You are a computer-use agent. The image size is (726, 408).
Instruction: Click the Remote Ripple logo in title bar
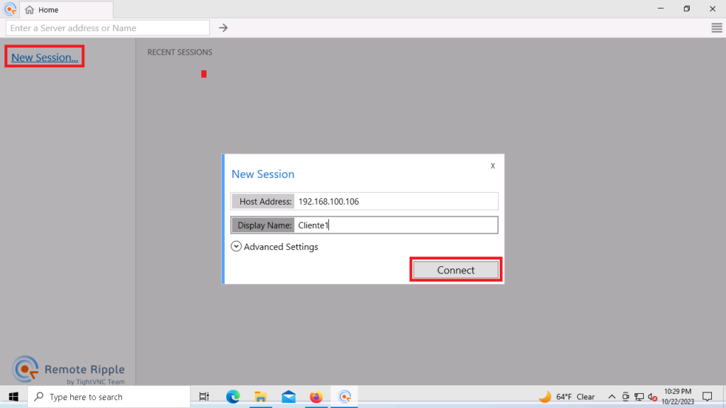[x=10, y=9]
